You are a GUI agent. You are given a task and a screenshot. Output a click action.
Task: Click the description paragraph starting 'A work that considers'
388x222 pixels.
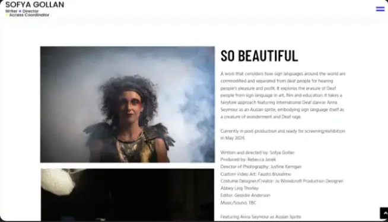283,95
